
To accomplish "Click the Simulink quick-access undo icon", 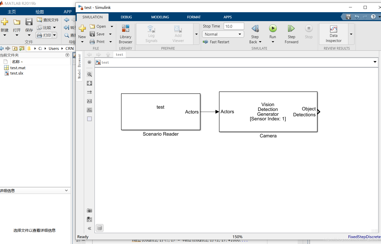I will [x=357, y=17].
